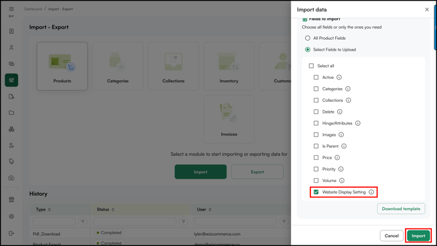Click the user profile icon in sidebar
Image resolution: width=437 pixels, height=246 pixels.
tap(12, 48)
